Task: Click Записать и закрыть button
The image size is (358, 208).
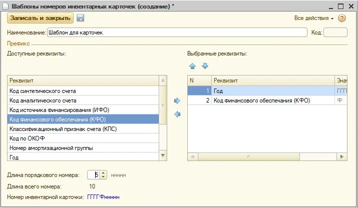Action: [40, 18]
